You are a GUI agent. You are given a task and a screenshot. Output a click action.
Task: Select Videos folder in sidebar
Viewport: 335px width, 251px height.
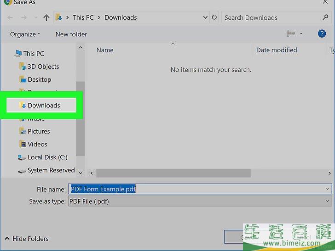(37, 144)
